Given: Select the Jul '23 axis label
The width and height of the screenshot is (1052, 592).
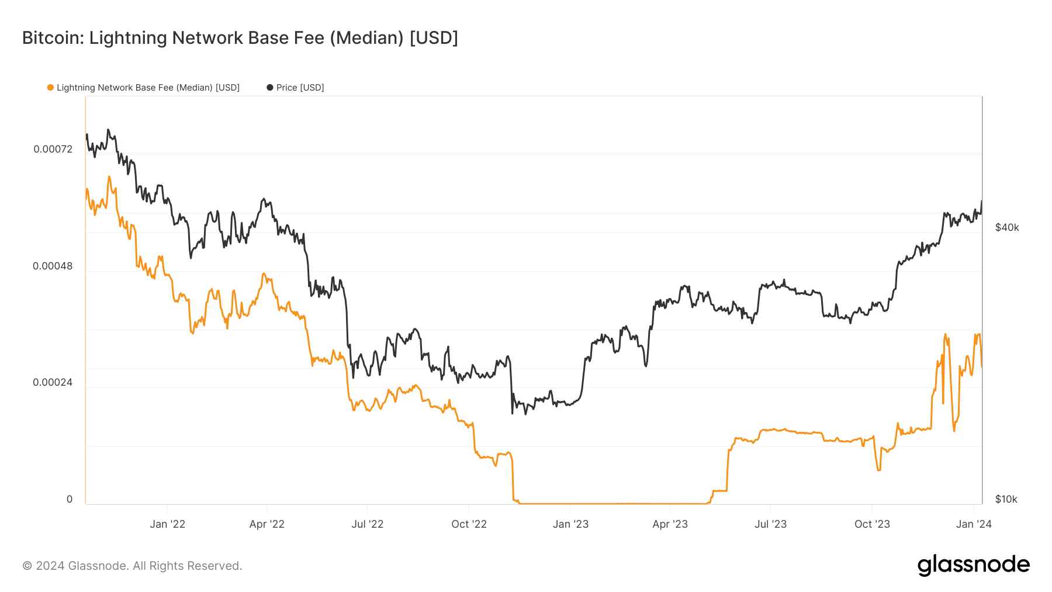Looking at the screenshot, I should (770, 524).
